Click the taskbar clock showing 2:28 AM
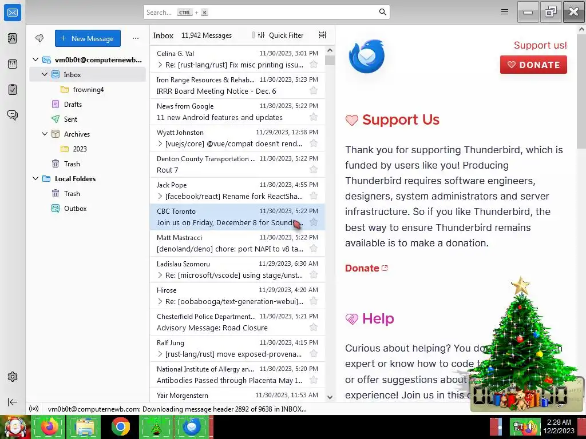 [559, 426]
